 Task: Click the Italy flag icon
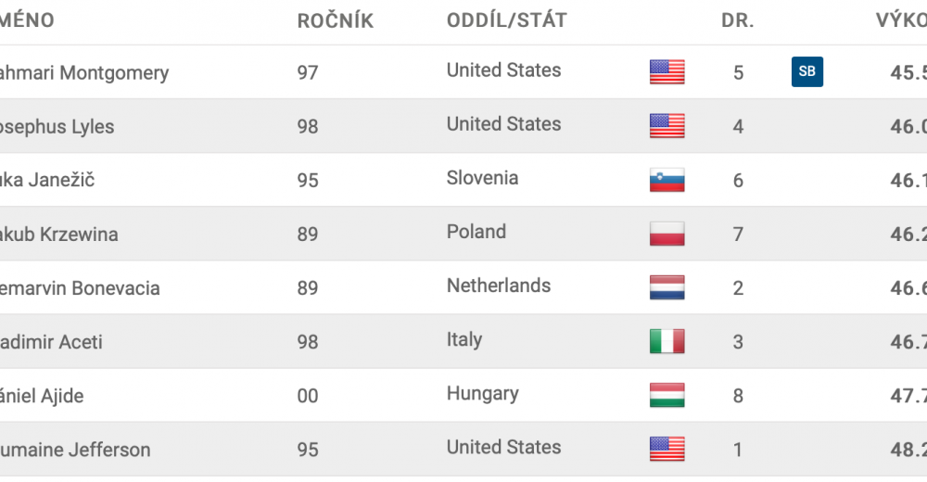[x=667, y=341]
